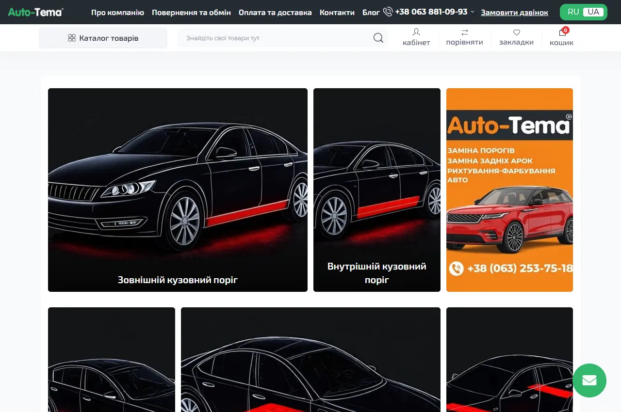
Task: Open the кабінет user account icon
Action: click(416, 32)
